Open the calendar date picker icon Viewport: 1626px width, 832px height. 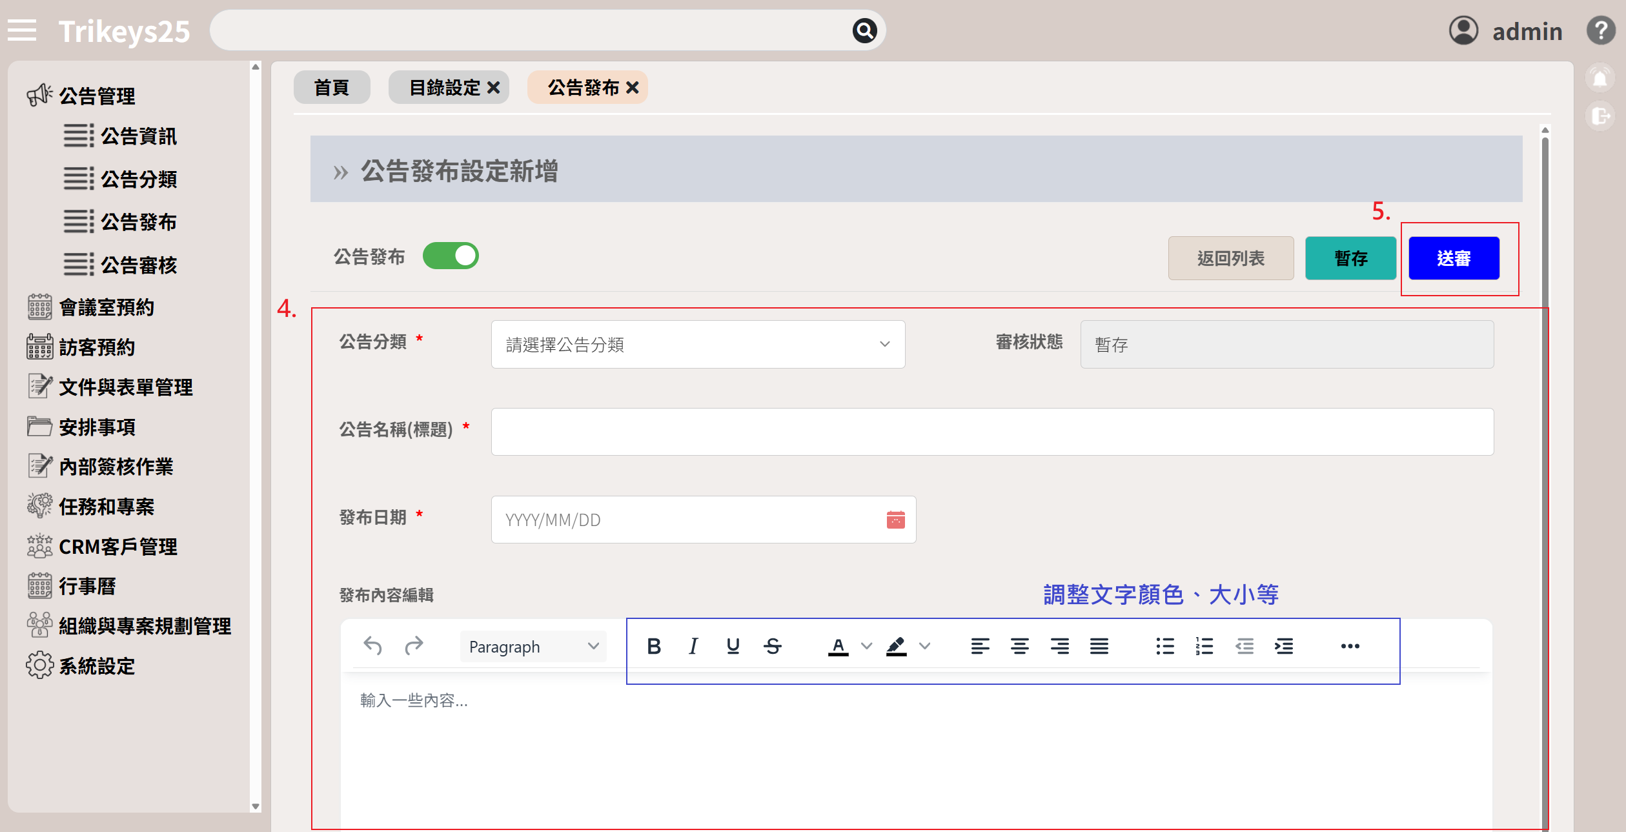(895, 520)
